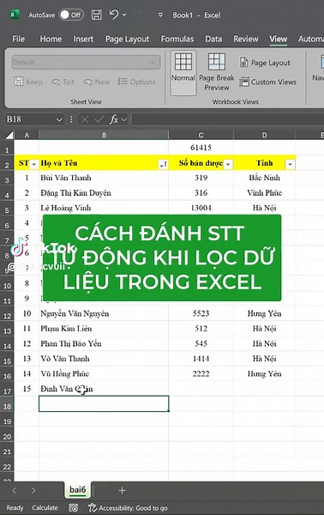The height and width of the screenshot is (515, 324).
Task: Open the Undo history dropdown arrow
Action: tap(124, 15)
